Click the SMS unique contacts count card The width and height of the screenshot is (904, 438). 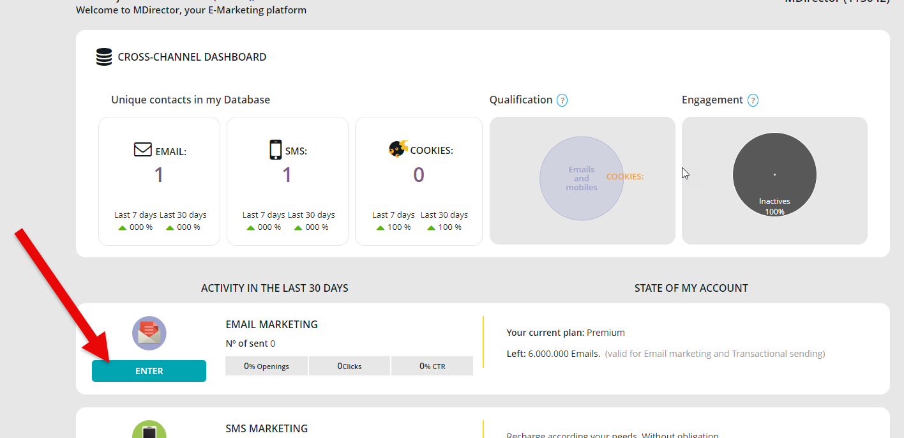(x=287, y=181)
